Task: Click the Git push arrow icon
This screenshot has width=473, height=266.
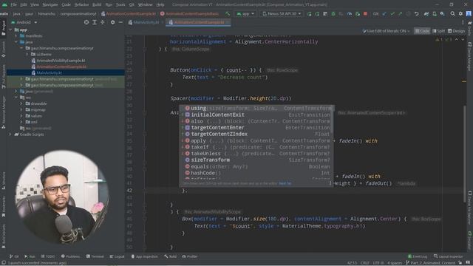Action: click(401, 14)
